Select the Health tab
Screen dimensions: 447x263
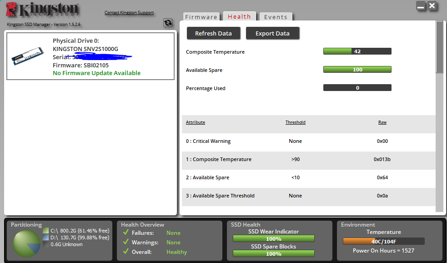[x=240, y=16]
